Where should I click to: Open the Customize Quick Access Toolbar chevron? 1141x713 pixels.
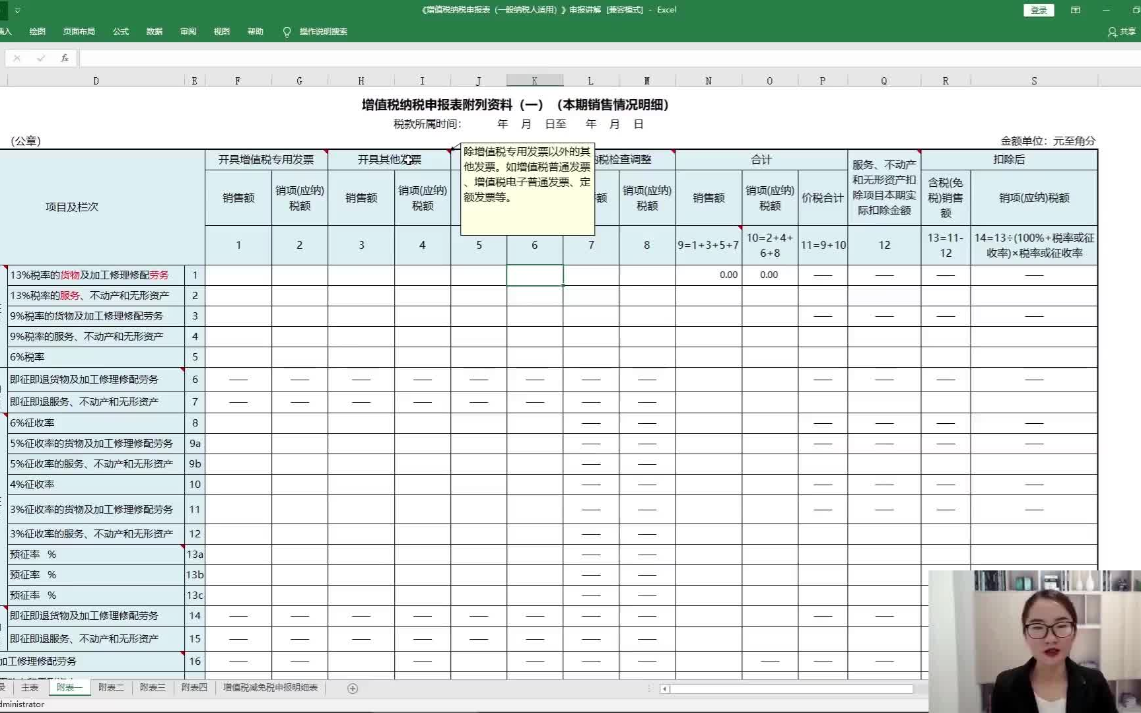pos(18,10)
